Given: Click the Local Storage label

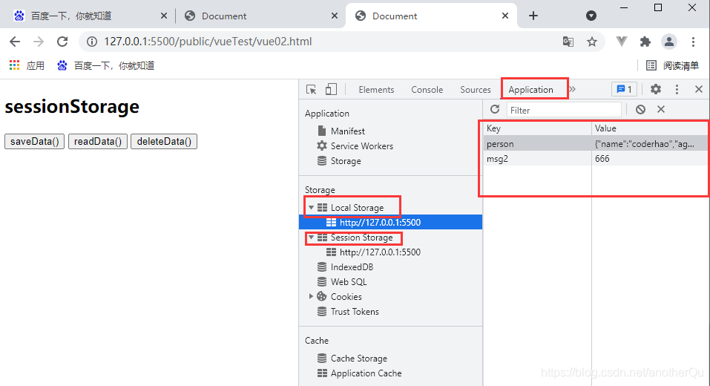Looking at the screenshot, I should (x=357, y=208).
